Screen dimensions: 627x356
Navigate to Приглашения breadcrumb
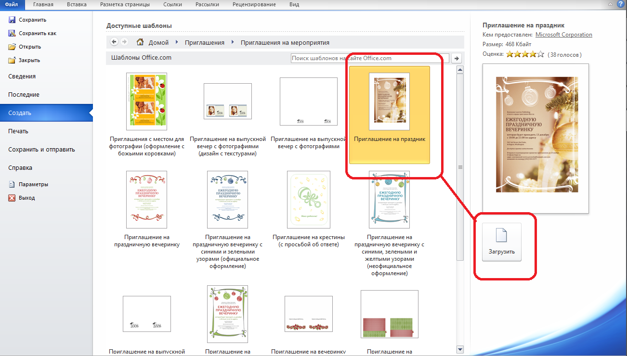pos(204,42)
